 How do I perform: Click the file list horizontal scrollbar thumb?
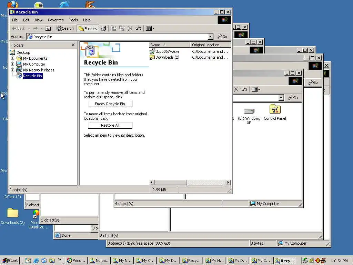coord(171,182)
